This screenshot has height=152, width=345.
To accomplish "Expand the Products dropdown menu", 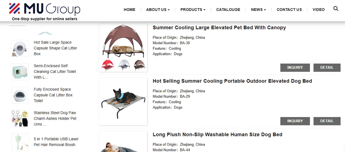I will [193, 10].
